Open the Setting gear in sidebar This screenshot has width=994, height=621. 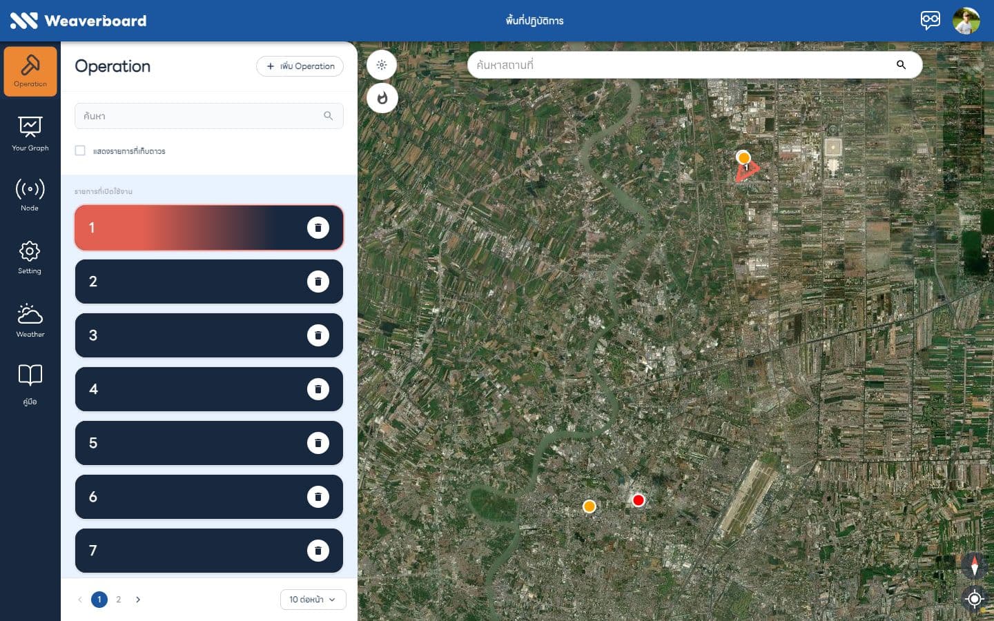[30, 257]
